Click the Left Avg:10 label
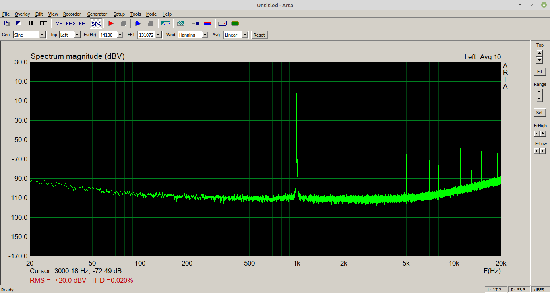 click(483, 57)
